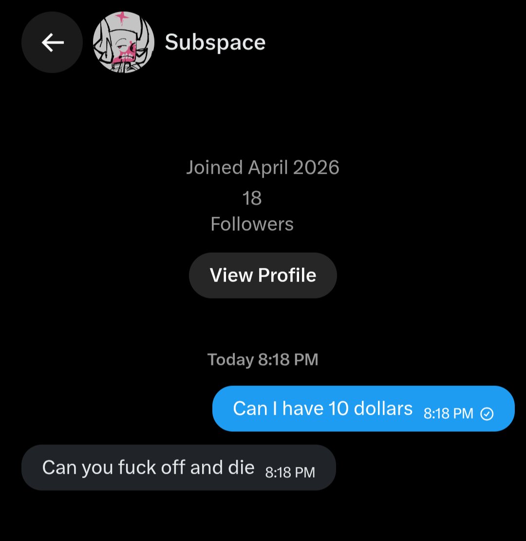Click the Subspace name in the header
The height and width of the screenshot is (541, 526).
(215, 42)
